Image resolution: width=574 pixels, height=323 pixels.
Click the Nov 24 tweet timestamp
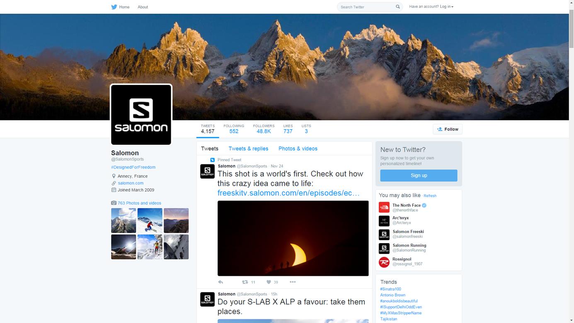click(277, 166)
